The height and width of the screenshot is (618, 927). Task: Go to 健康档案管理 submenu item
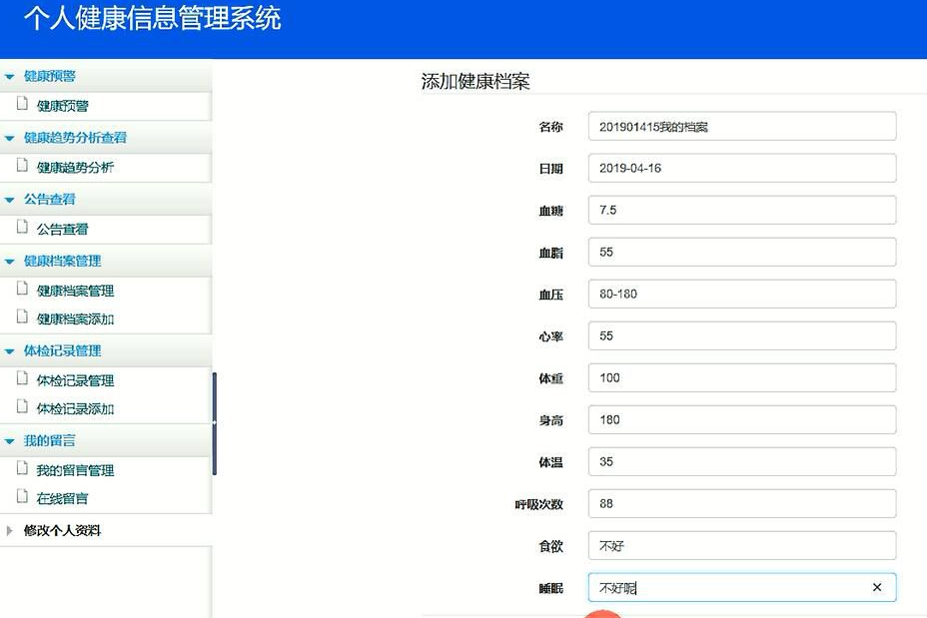[75, 291]
